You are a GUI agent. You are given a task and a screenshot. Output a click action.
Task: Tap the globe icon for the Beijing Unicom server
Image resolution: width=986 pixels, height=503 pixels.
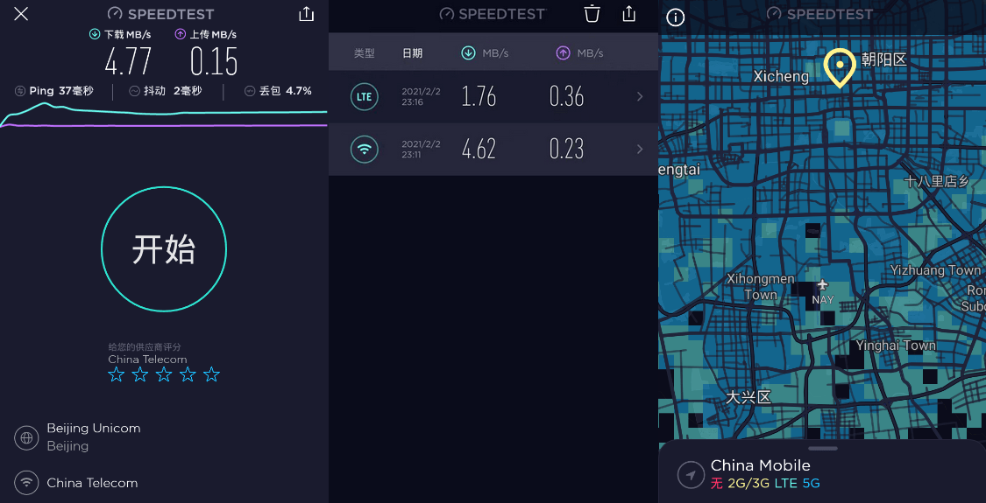coord(26,437)
